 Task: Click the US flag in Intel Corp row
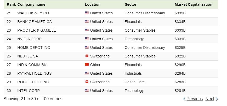click(87, 91)
